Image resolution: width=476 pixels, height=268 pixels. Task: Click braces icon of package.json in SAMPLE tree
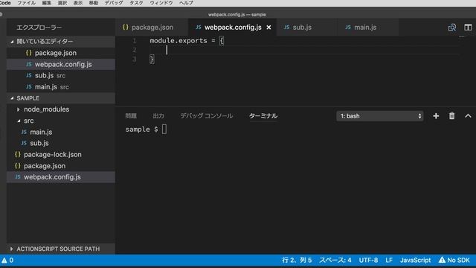(x=18, y=166)
